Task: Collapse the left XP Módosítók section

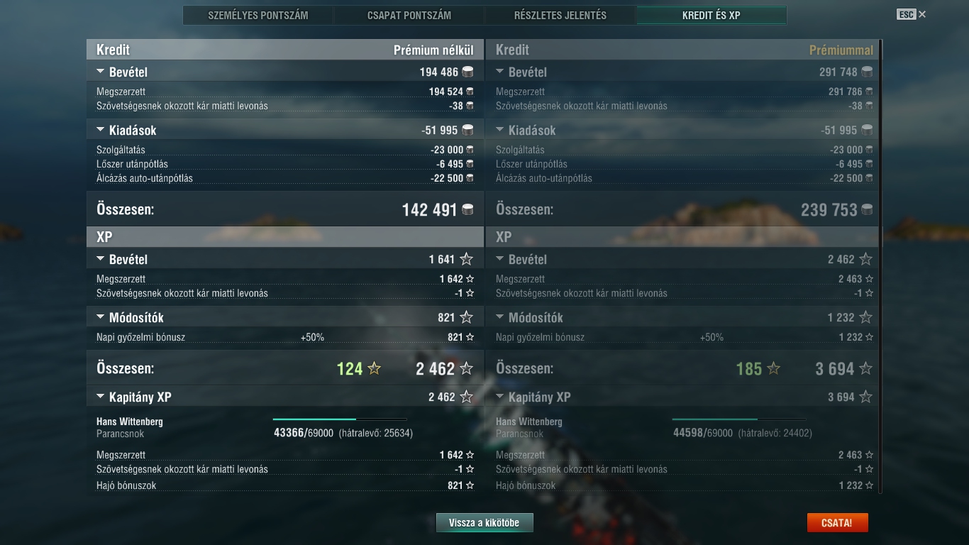Action: click(100, 317)
